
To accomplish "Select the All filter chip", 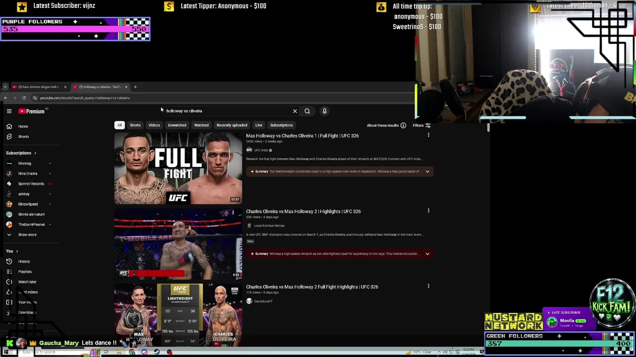I will (x=119, y=125).
